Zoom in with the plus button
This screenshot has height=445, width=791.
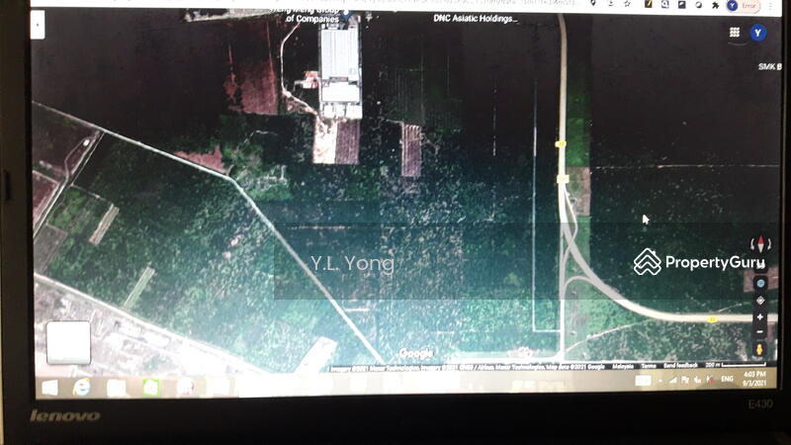coord(759,317)
